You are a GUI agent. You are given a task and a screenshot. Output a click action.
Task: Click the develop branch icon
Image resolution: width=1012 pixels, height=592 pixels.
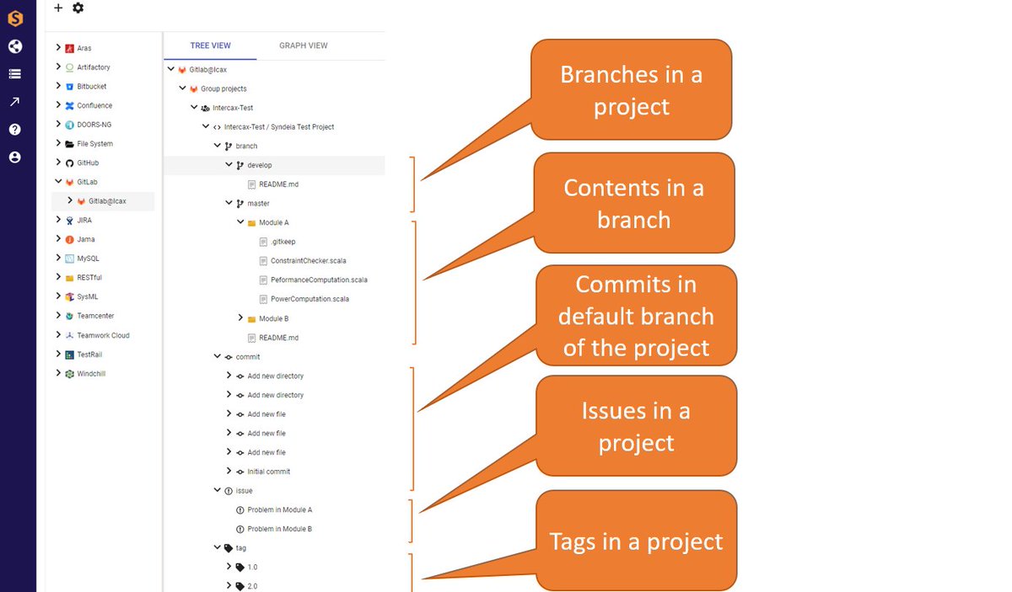click(240, 165)
